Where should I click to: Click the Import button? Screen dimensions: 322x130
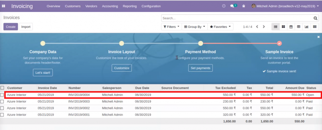coord(26,27)
